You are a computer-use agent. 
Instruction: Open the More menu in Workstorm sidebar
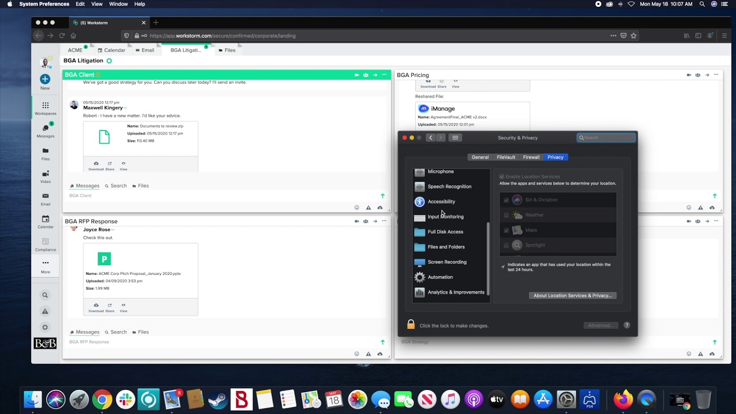click(x=45, y=266)
